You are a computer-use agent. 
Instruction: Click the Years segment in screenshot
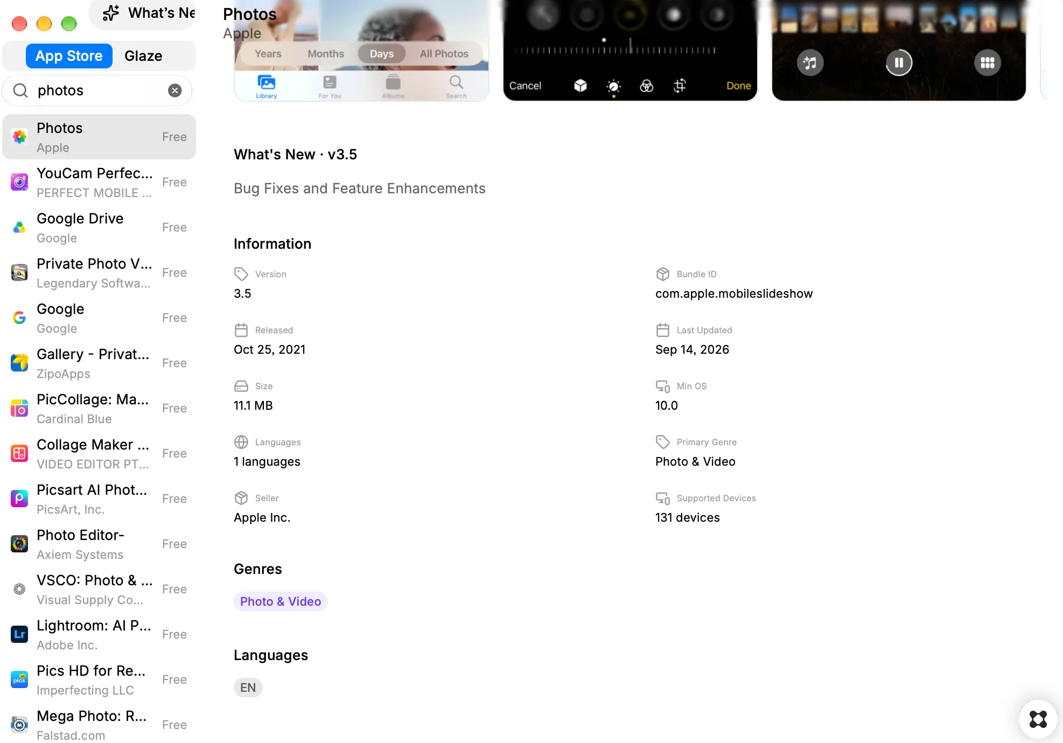pyautogui.click(x=268, y=54)
